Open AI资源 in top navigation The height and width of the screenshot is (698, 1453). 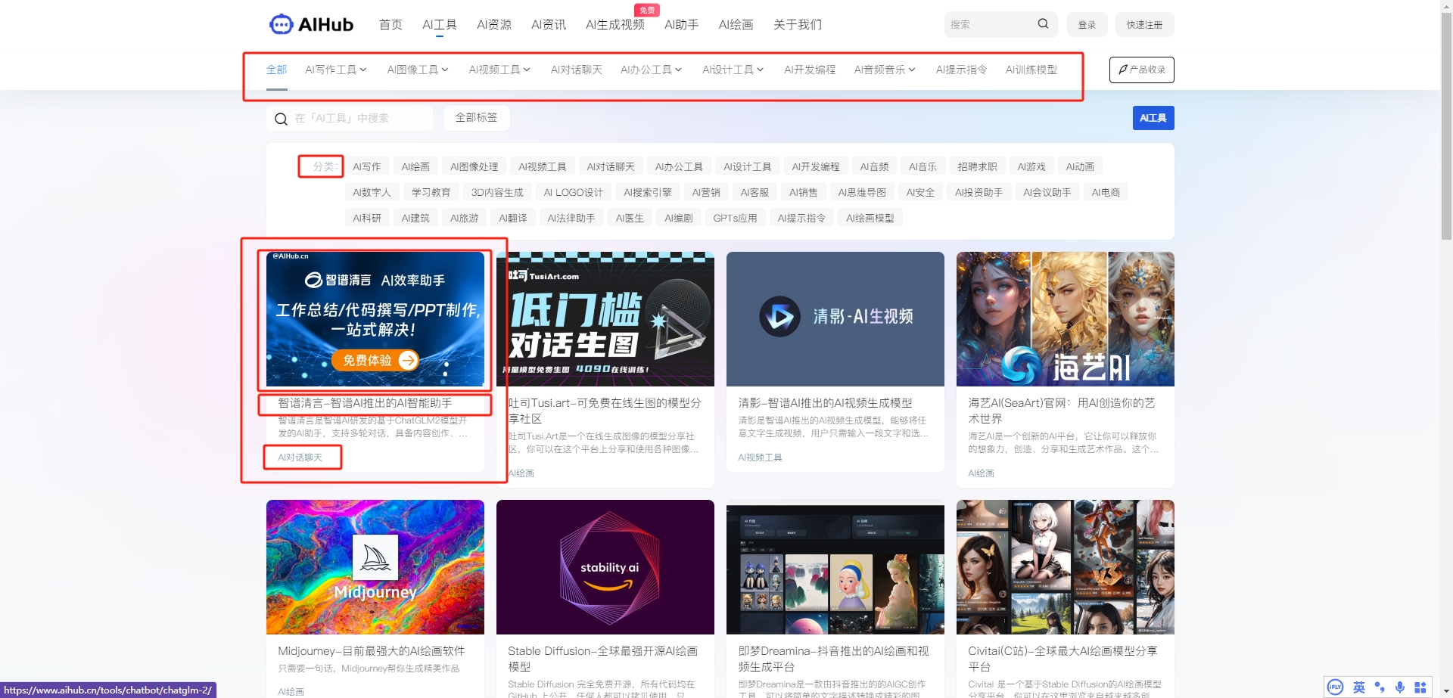(494, 24)
